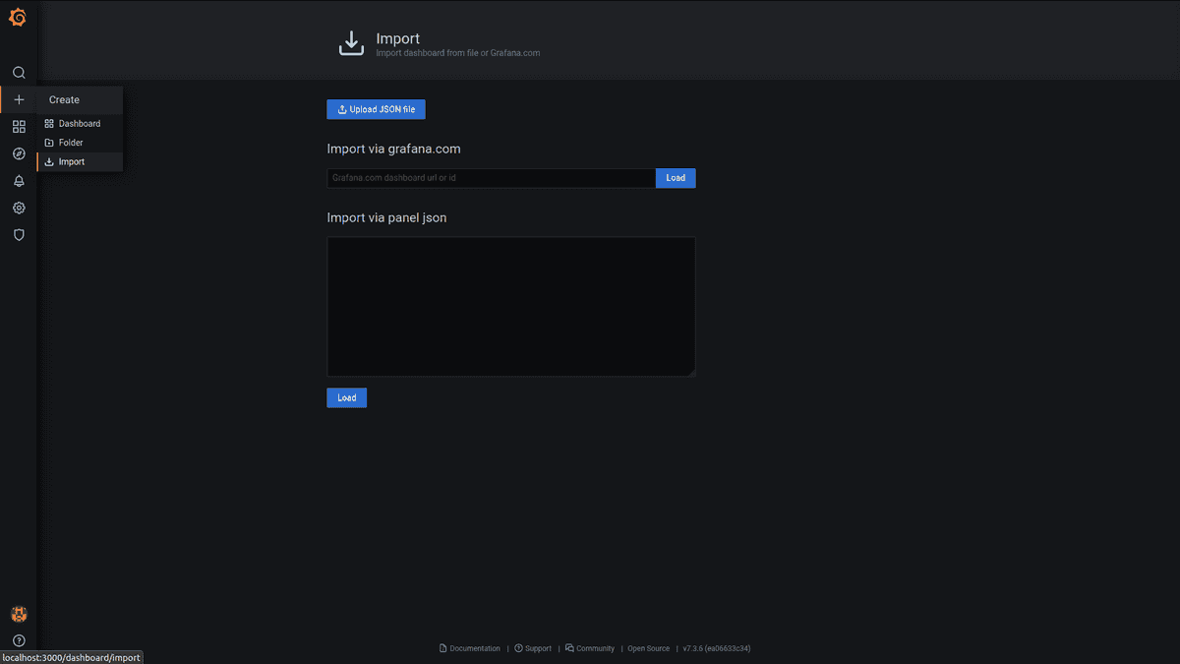Image resolution: width=1180 pixels, height=664 pixels.
Task: Open Alerting via the bell icon
Action: coord(18,180)
